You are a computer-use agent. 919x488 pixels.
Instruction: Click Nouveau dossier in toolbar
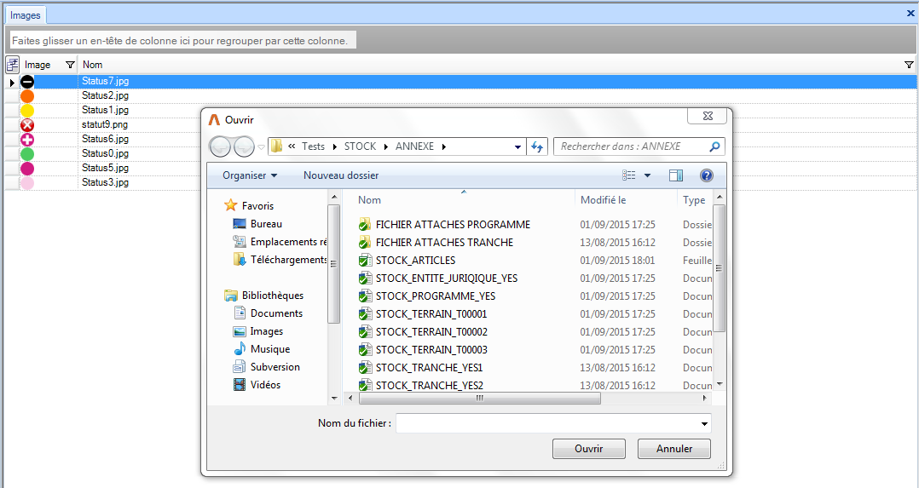point(341,175)
